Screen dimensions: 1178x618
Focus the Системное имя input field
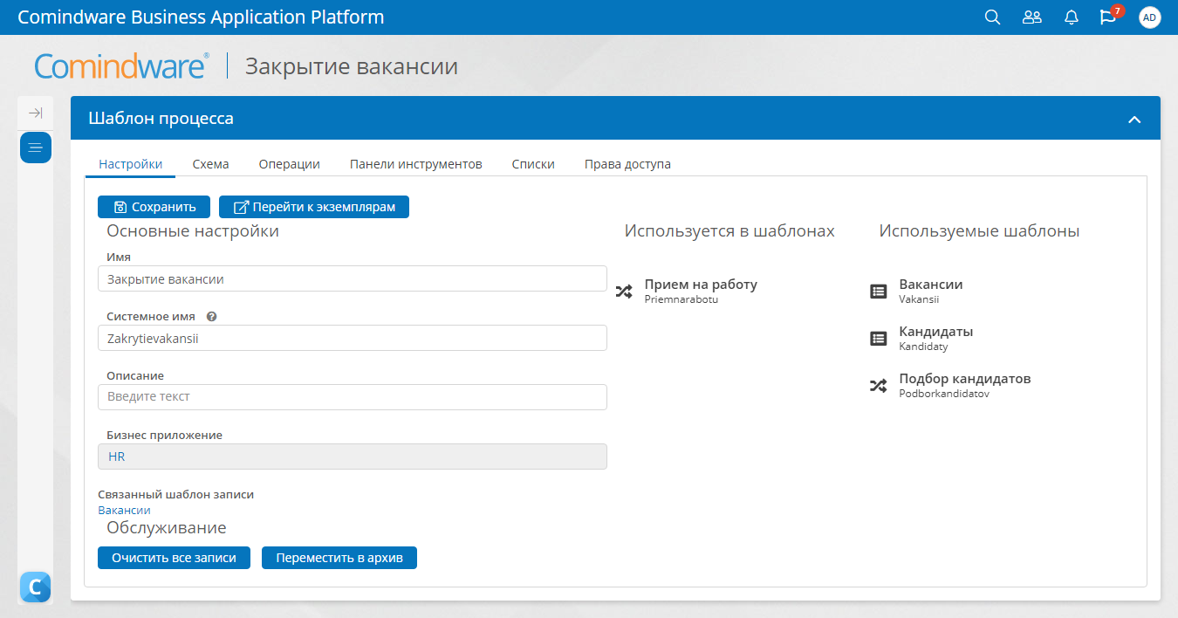(x=353, y=339)
